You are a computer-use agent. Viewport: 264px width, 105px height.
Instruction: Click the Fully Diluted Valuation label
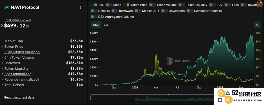[x=22, y=52]
